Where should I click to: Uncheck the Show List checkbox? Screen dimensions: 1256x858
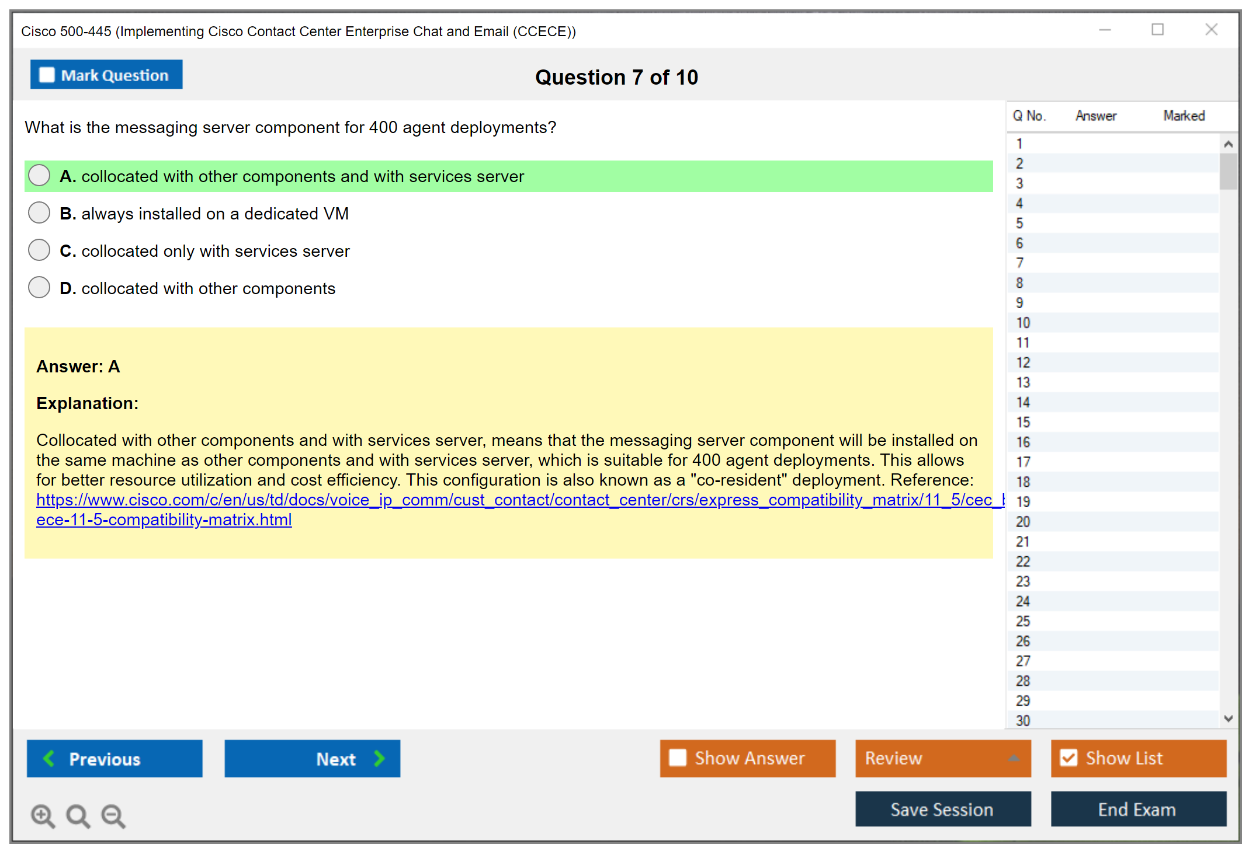coord(1068,758)
